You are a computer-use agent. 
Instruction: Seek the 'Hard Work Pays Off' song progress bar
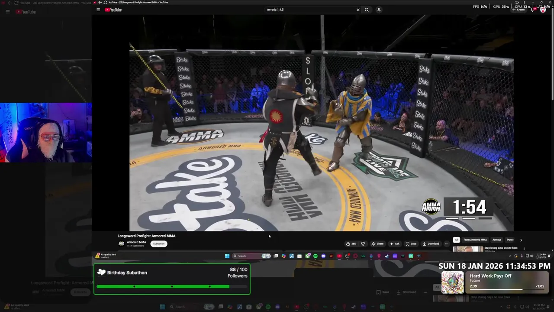click(x=507, y=289)
